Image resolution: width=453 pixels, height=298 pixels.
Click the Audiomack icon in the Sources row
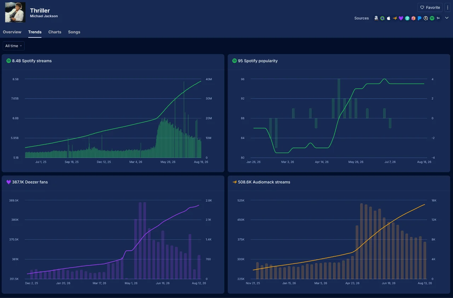tap(395, 18)
